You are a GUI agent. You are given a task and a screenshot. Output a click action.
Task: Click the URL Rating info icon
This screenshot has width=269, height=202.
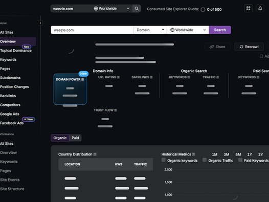[x=118, y=77]
